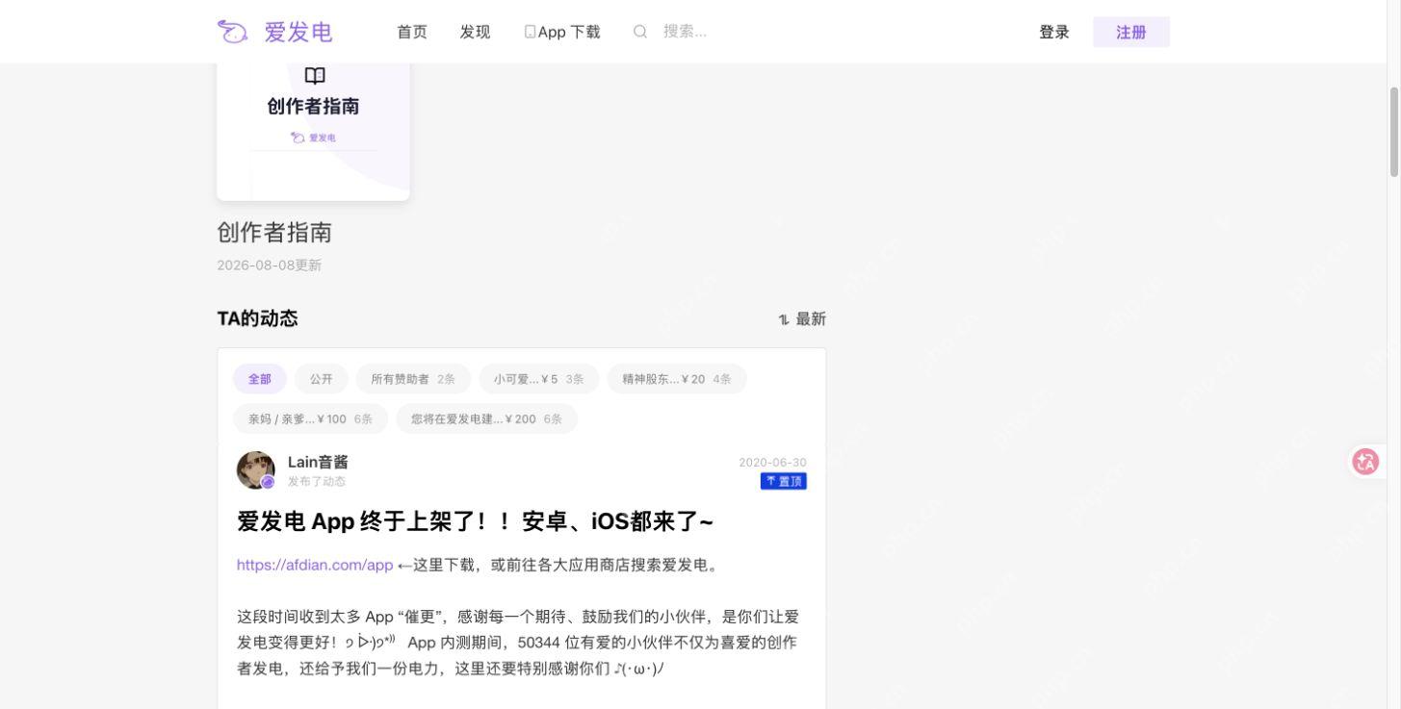Select the 全部 filter tab
The image size is (1401, 709).
(x=260, y=379)
